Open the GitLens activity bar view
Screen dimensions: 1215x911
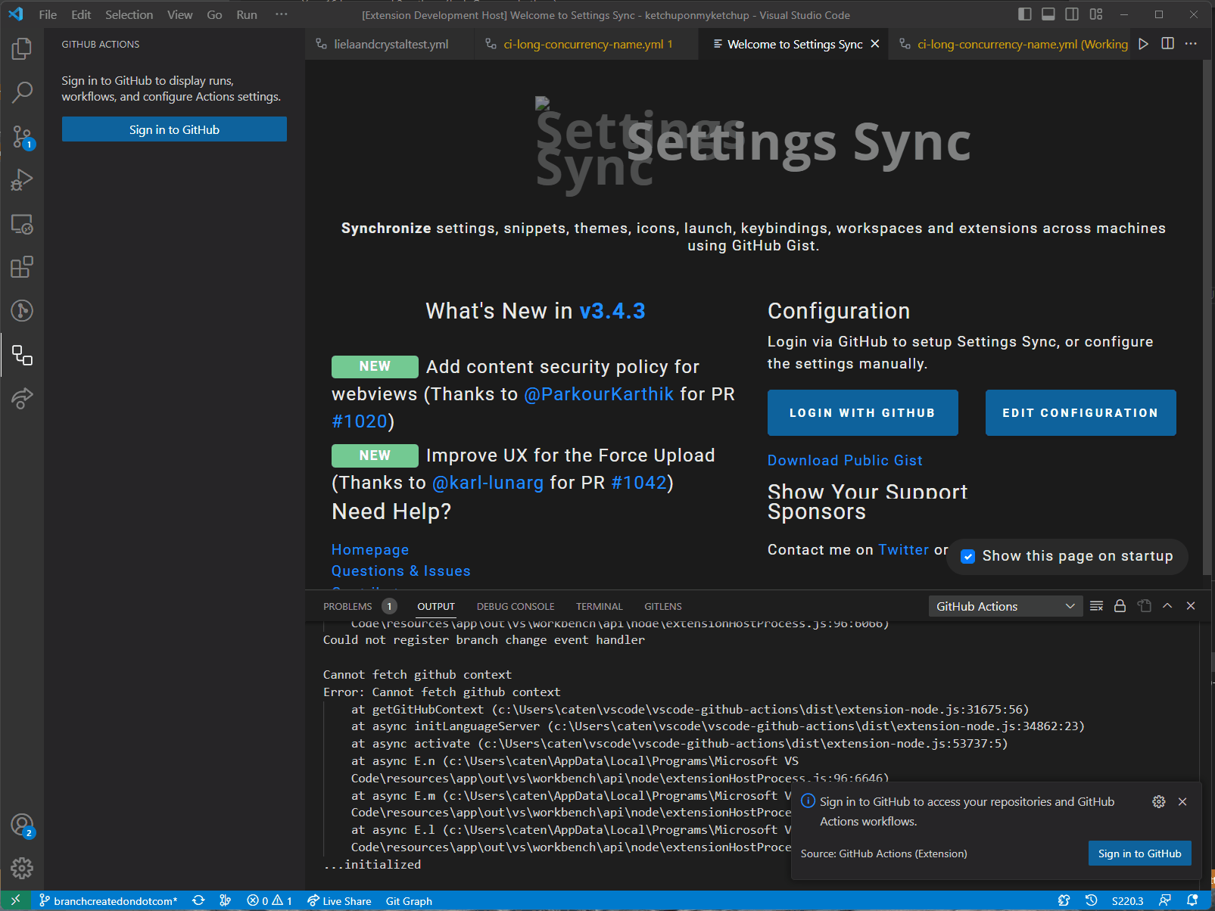(22, 311)
